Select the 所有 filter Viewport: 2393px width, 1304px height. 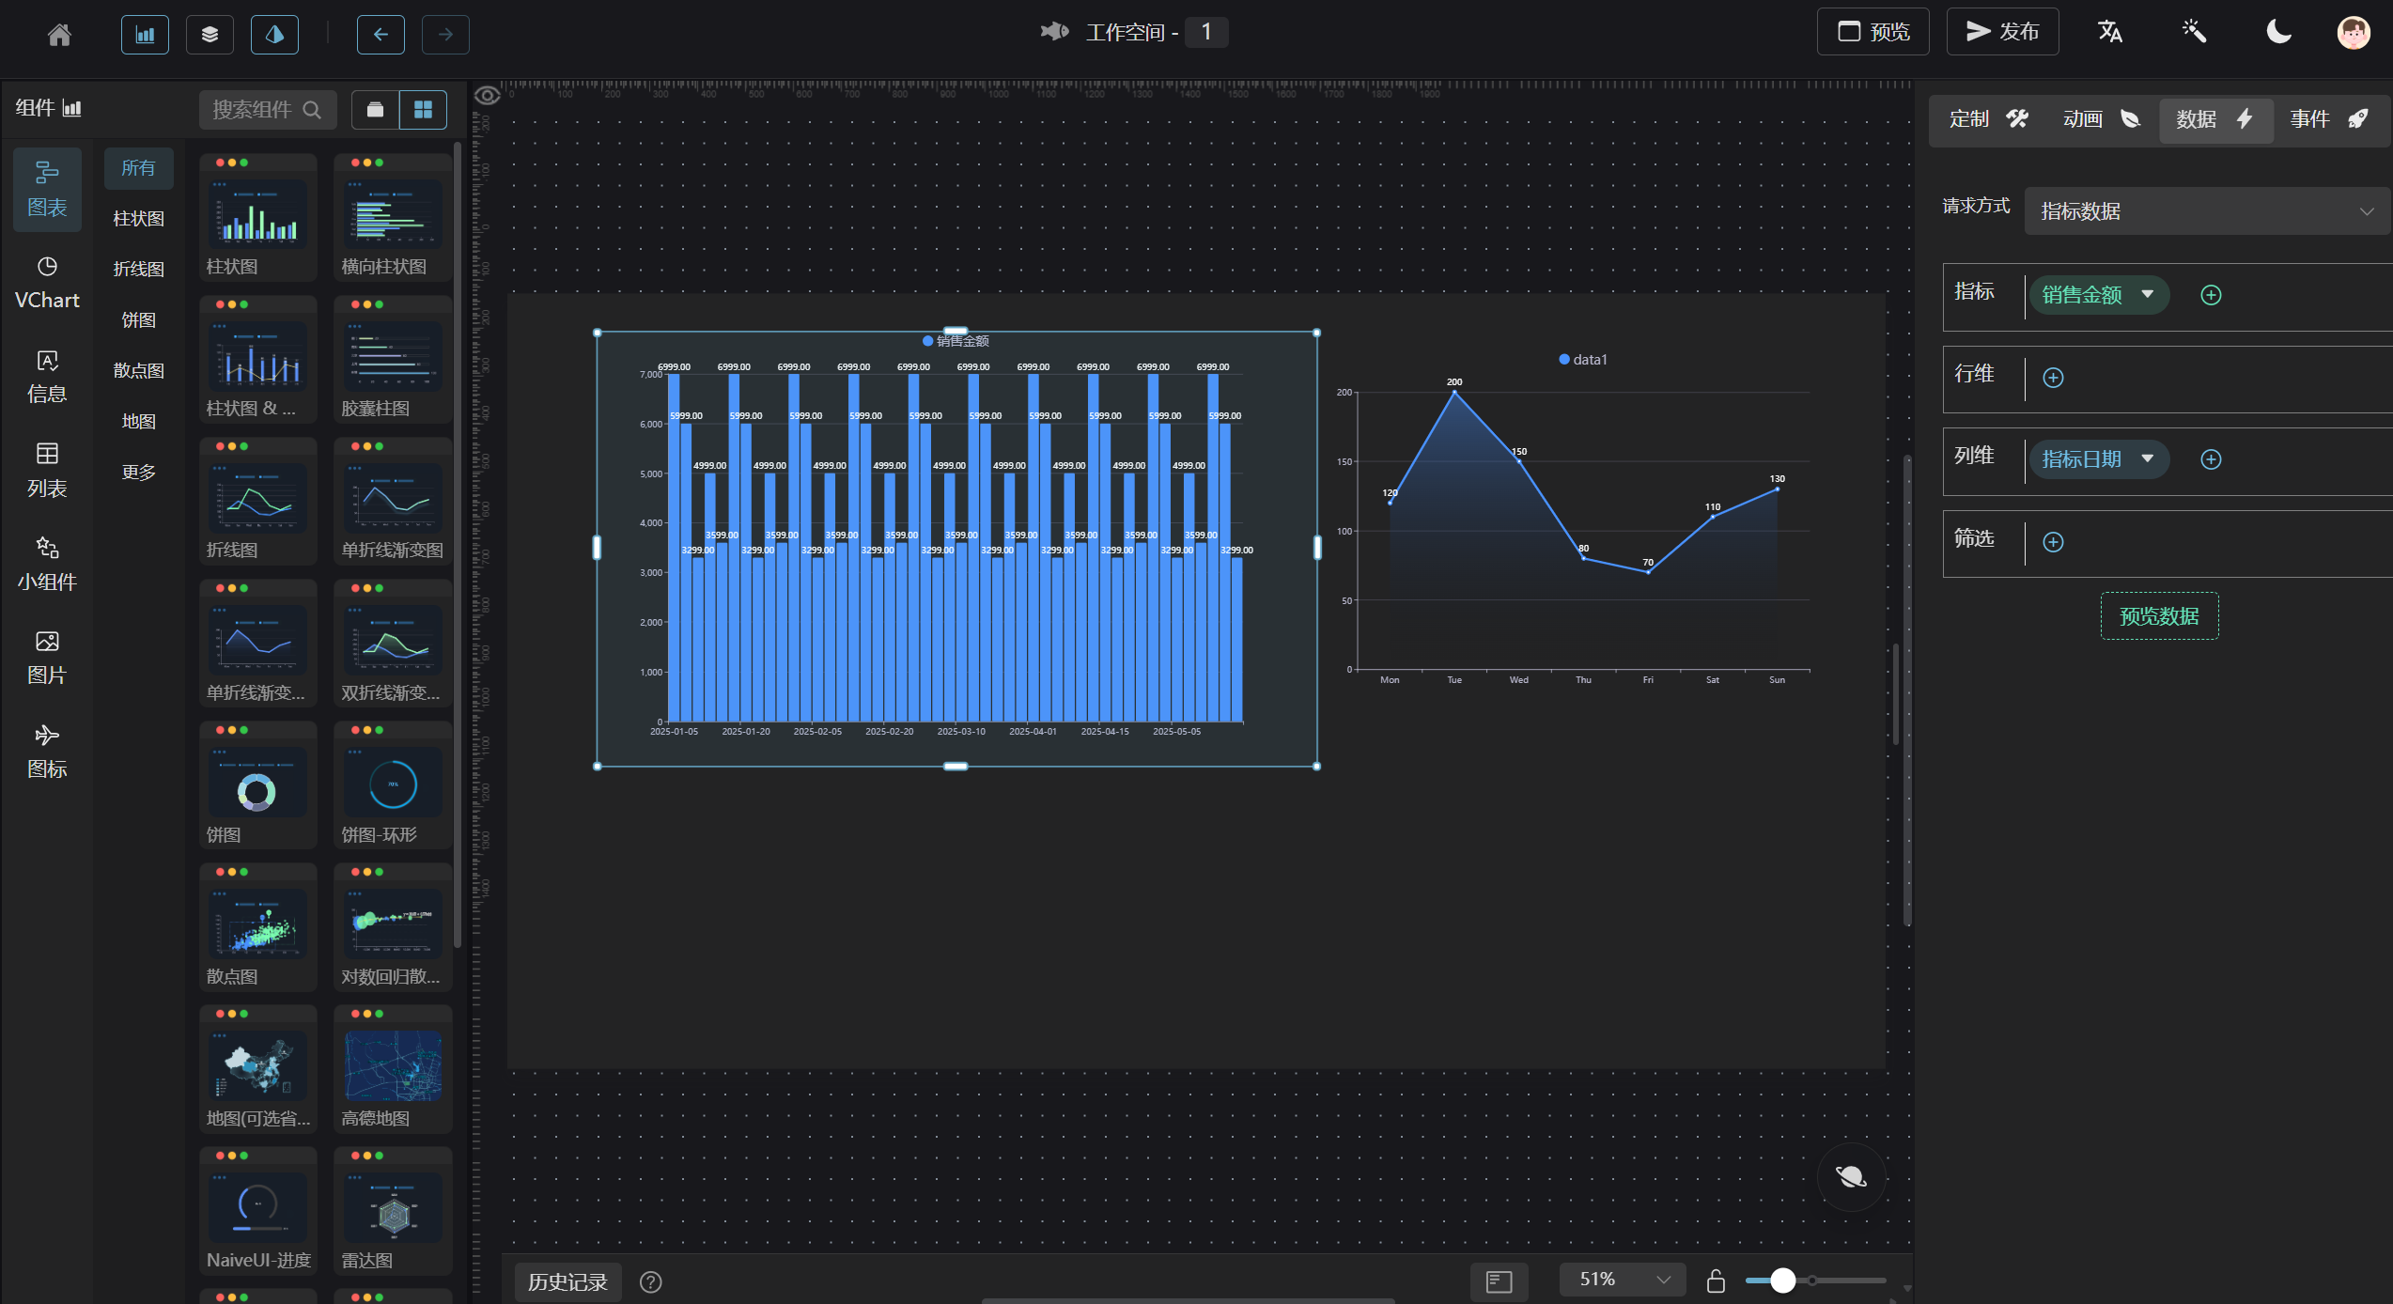pyautogui.click(x=138, y=168)
